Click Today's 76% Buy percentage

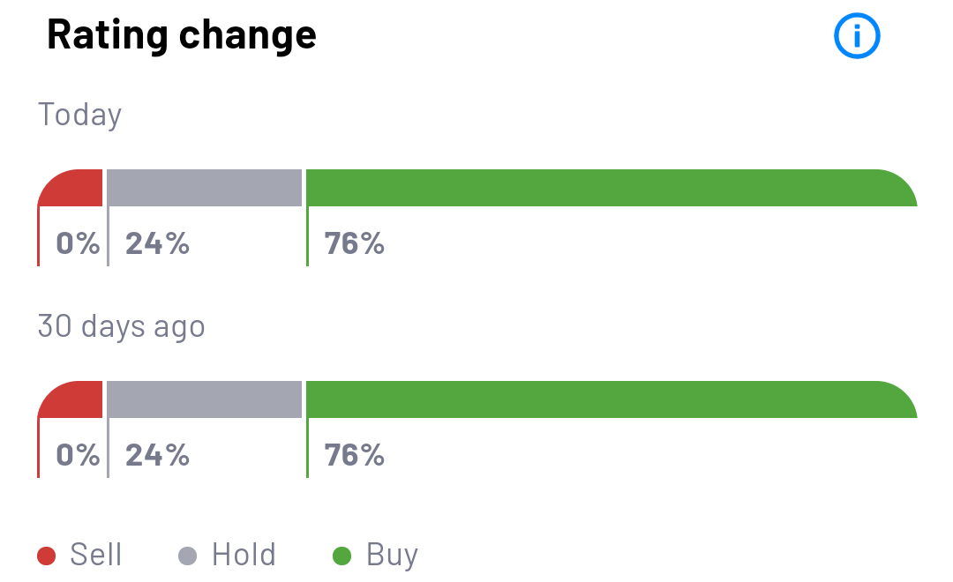(x=355, y=243)
